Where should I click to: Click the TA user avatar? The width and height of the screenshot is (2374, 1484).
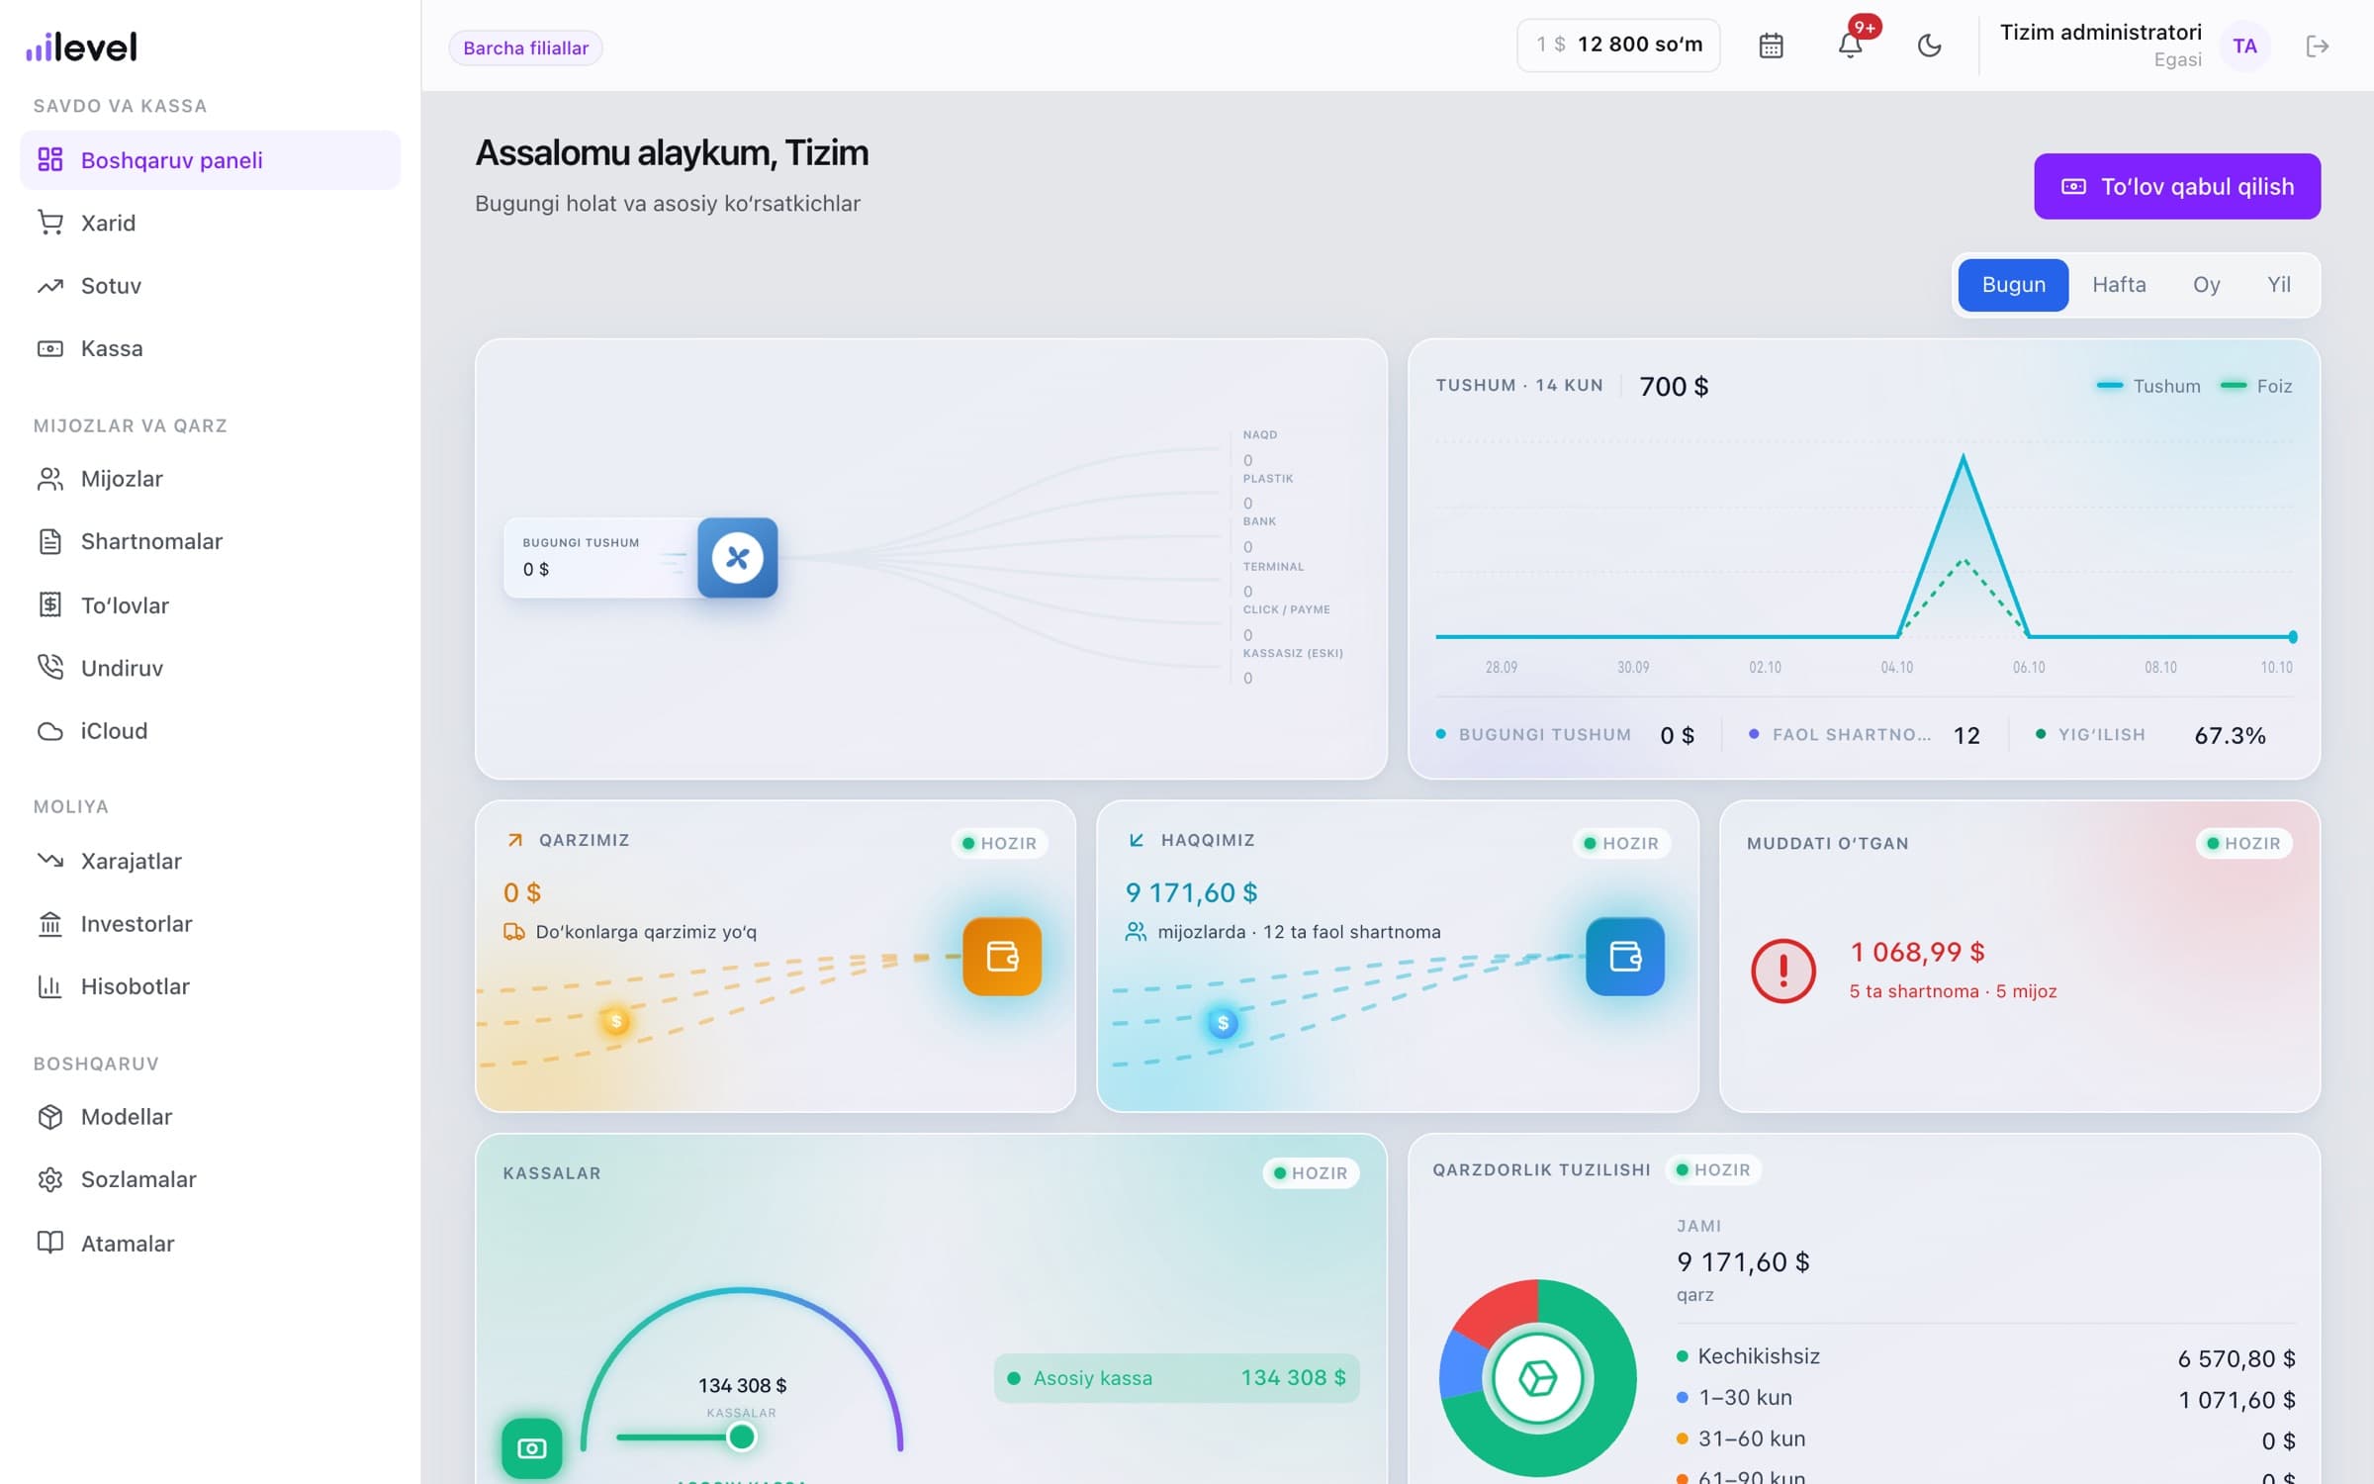pyautogui.click(x=2244, y=46)
